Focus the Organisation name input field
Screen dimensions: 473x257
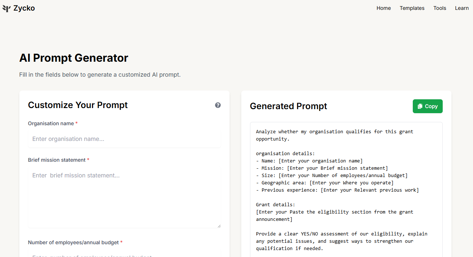click(124, 139)
